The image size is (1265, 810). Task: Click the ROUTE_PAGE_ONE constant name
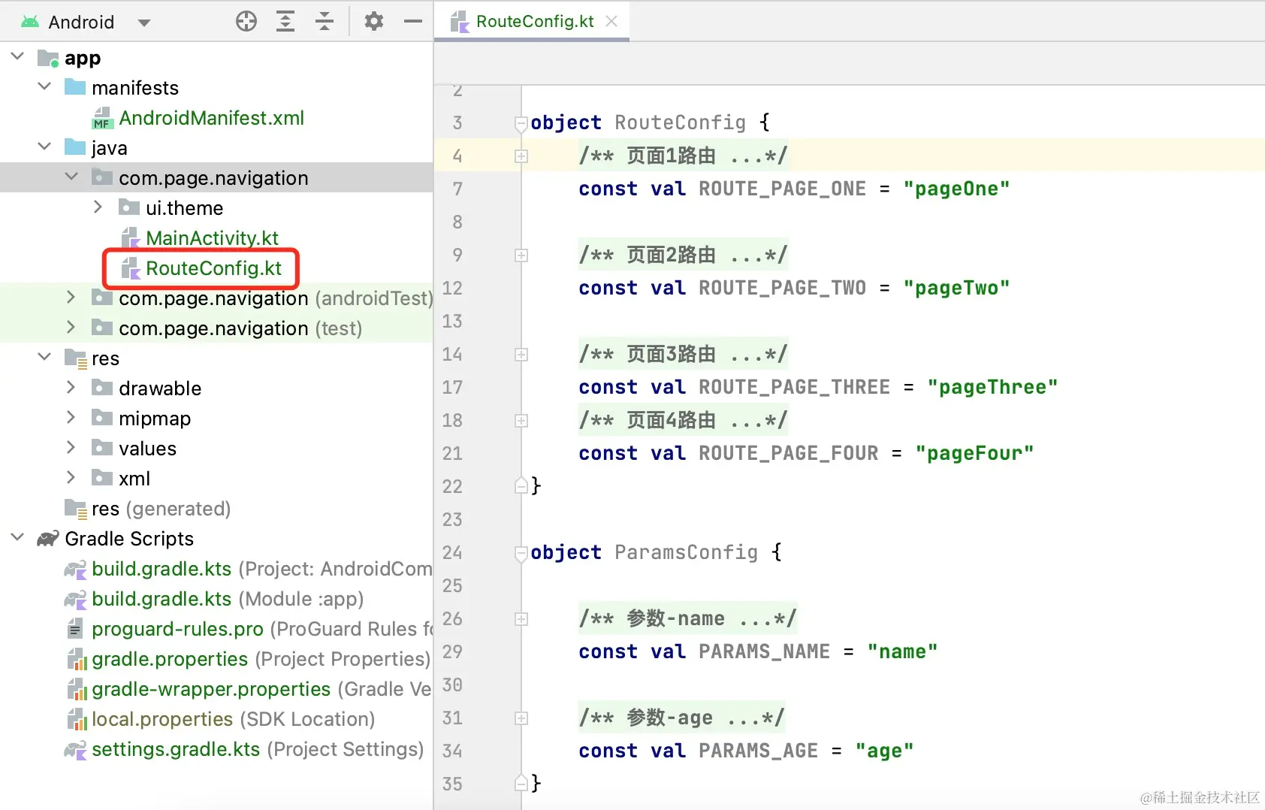pyautogui.click(x=782, y=189)
